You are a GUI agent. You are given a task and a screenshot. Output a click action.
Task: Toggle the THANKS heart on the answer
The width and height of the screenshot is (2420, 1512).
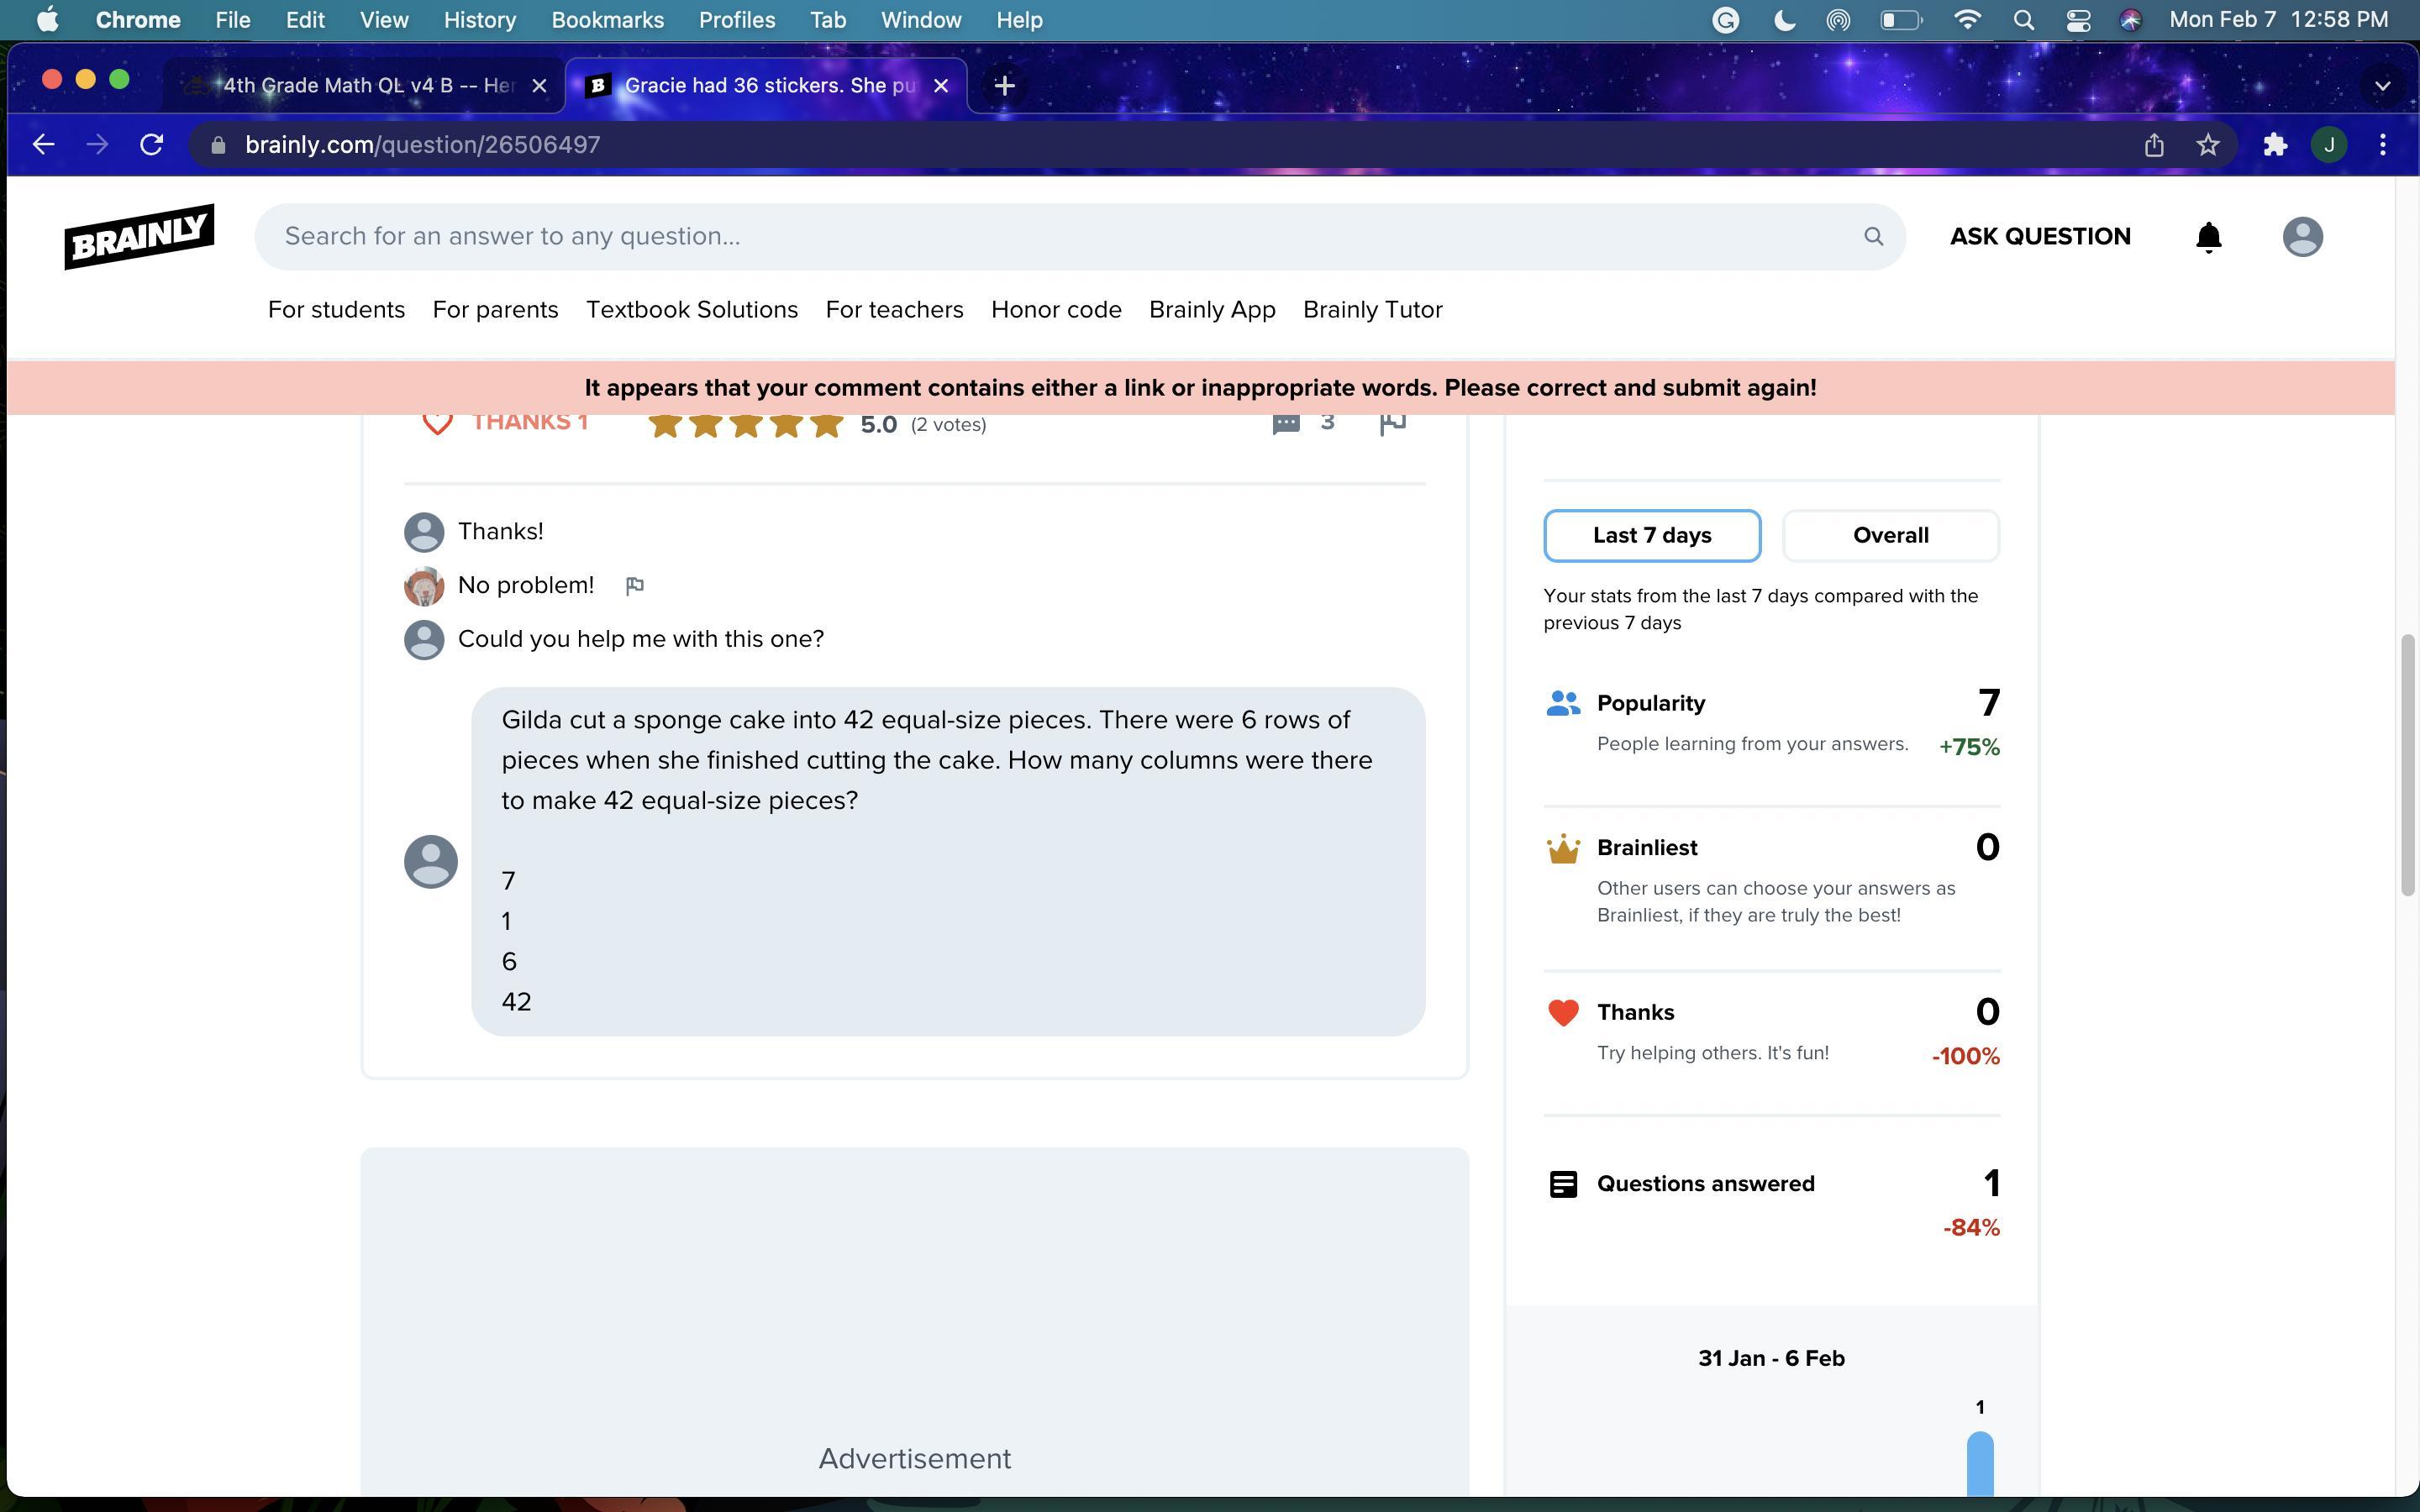(438, 424)
